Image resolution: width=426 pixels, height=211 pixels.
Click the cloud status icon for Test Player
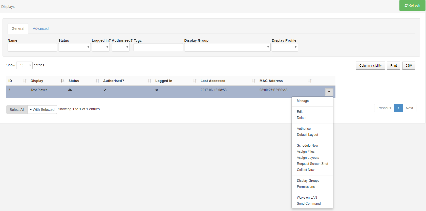(x=70, y=90)
